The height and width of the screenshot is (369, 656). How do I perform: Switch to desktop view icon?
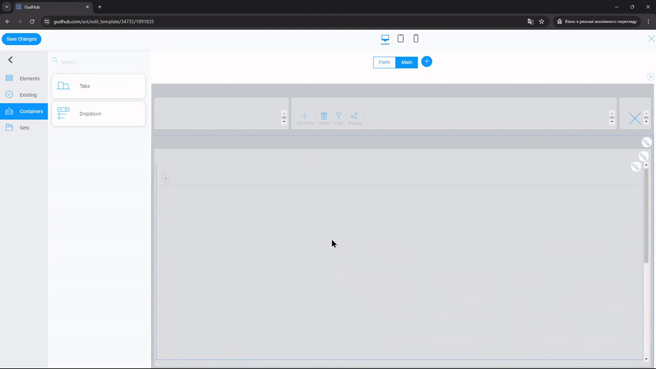[385, 39]
